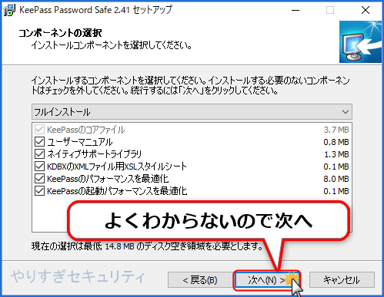Click the 3.7 MB size value
Image resolution: width=384 pixels, height=297 pixels.
pos(336,130)
